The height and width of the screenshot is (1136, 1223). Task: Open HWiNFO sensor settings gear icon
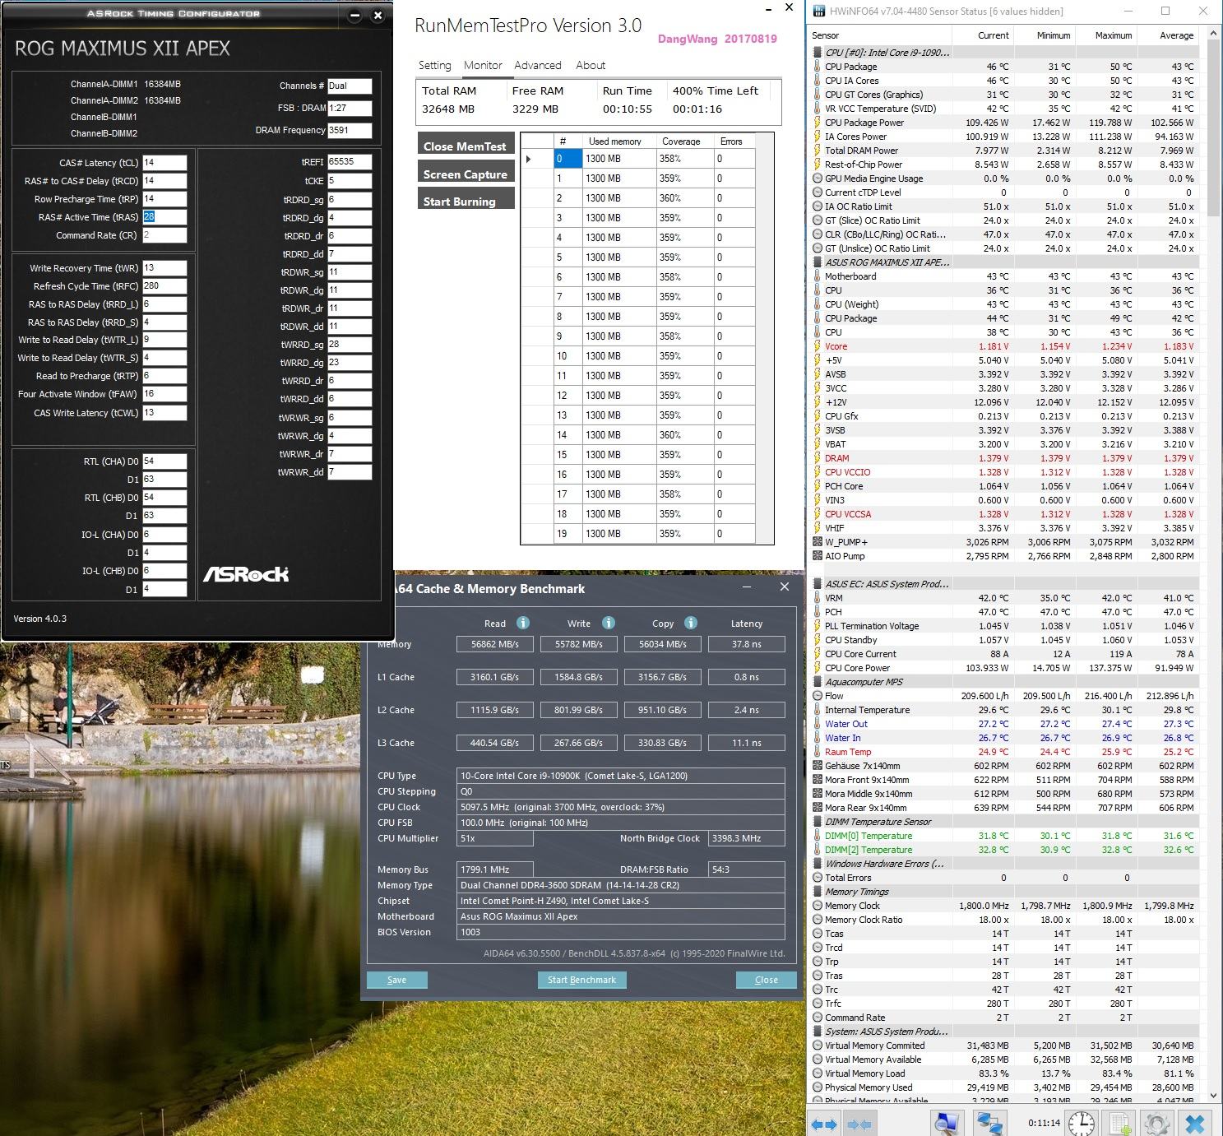pyautogui.click(x=1157, y=1123)
